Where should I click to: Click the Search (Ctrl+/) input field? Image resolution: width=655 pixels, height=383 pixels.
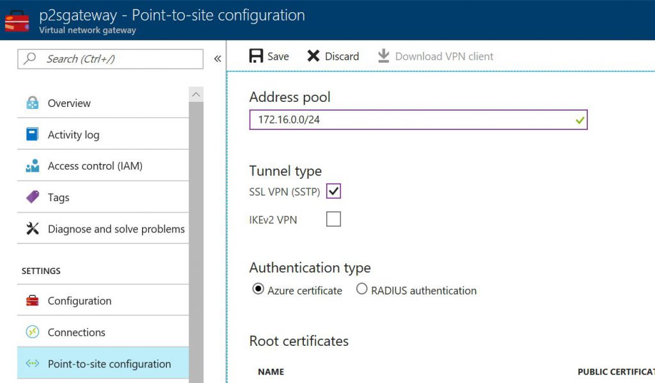(x=110, y=59)
